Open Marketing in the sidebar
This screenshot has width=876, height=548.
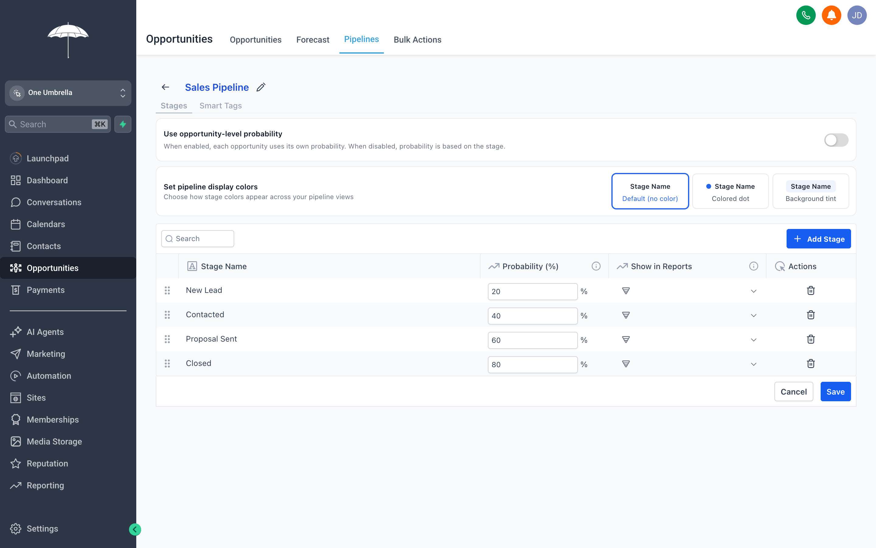pos(68,354)
